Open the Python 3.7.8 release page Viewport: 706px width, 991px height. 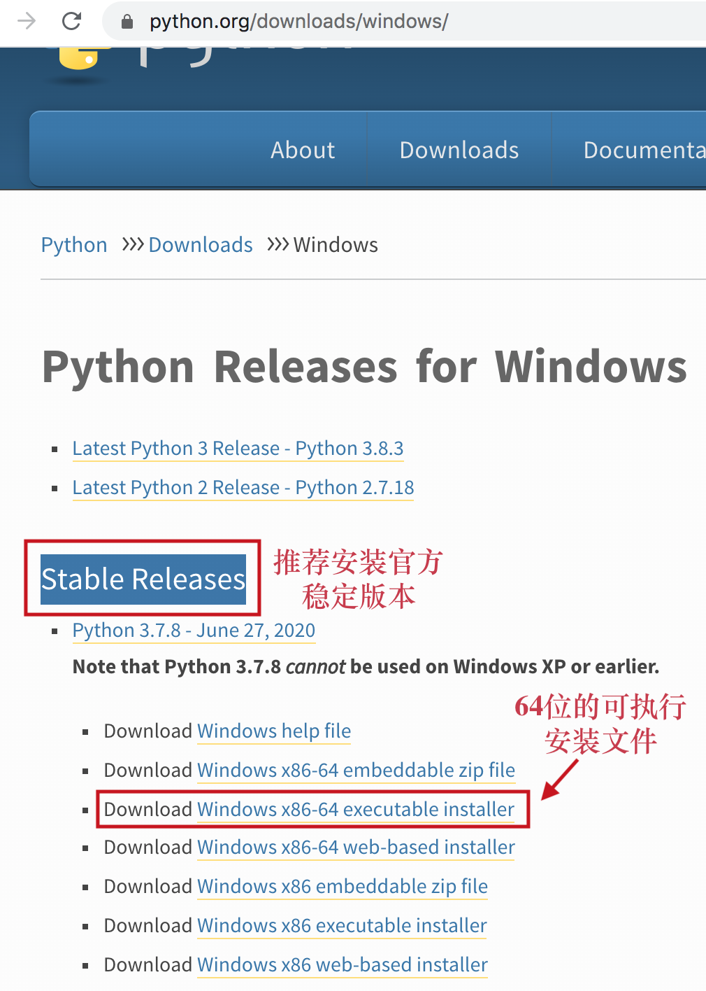pyautogui.click(x=193, y=630)
